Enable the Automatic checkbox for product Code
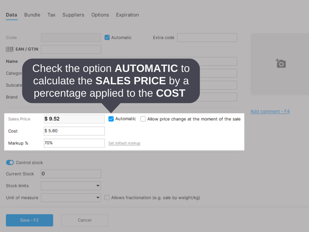Image resolution: width=309 pixels, height=232 pixels. (107, 37)
